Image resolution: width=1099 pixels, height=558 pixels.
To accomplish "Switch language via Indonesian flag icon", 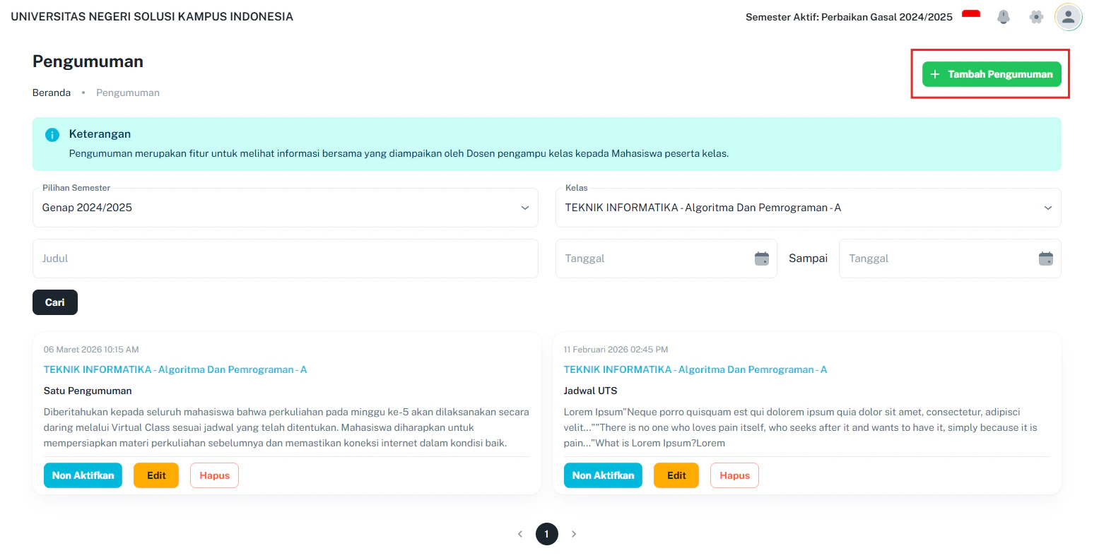I will (971, 16).
